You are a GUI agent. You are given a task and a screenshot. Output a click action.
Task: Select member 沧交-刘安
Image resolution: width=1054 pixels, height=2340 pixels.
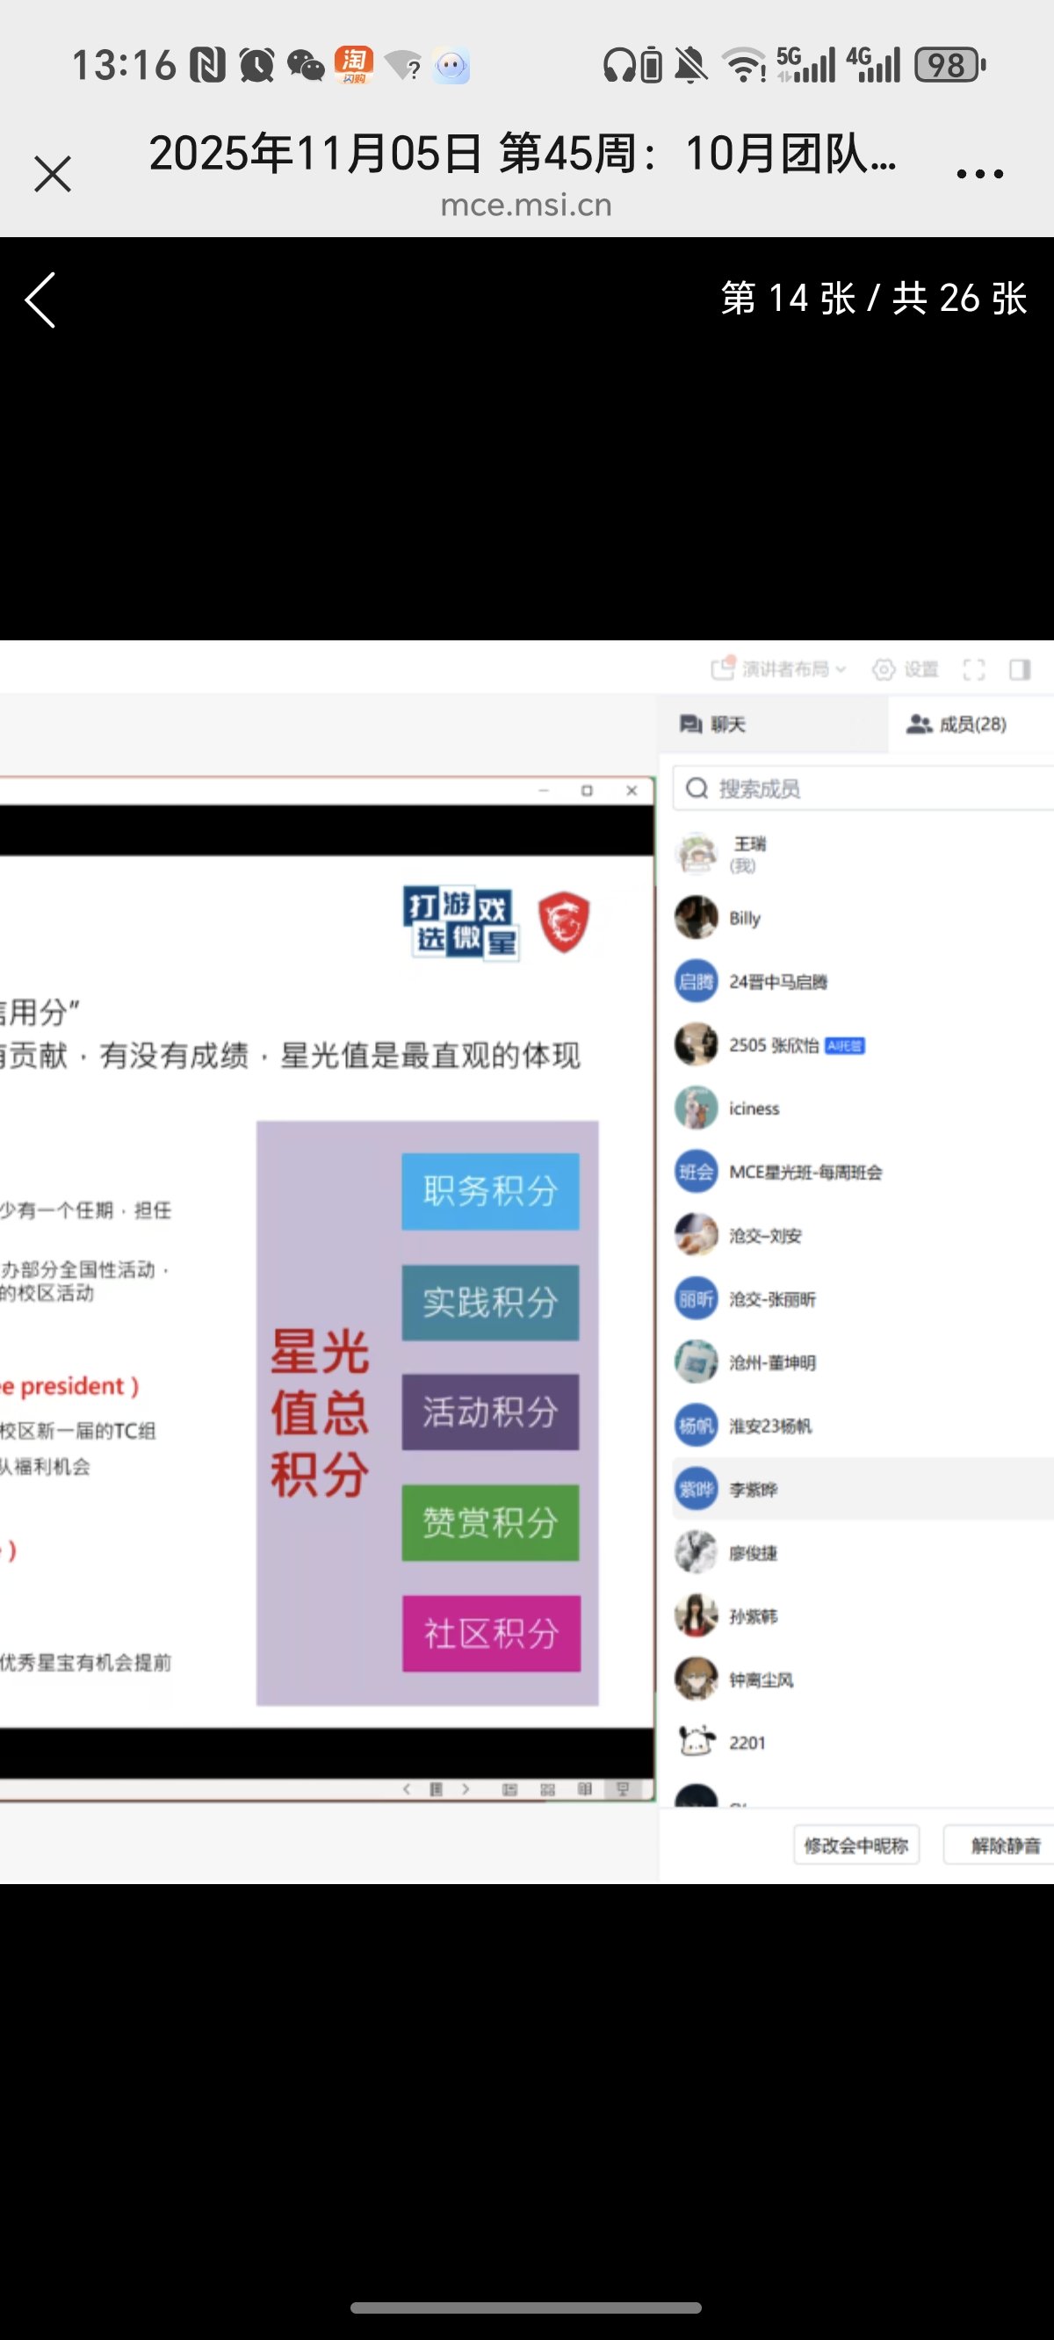pos(863,1235)
